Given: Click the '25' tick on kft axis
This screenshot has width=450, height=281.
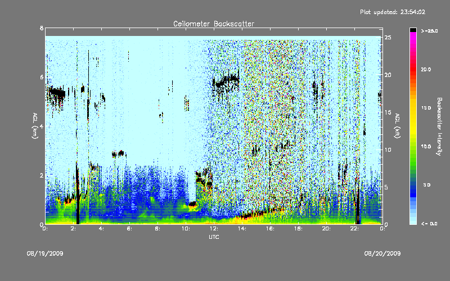Looking at the screenshot, I should click(388, 37).
